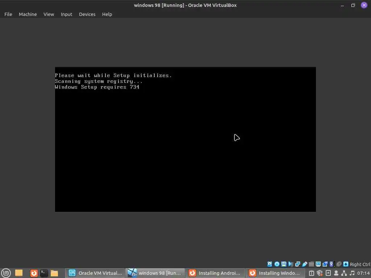The height and width of the screenshot is (278, 371).
Task: Open the sound volume music note tray icon
Action: pyautogui.click(x=352, y=273)
